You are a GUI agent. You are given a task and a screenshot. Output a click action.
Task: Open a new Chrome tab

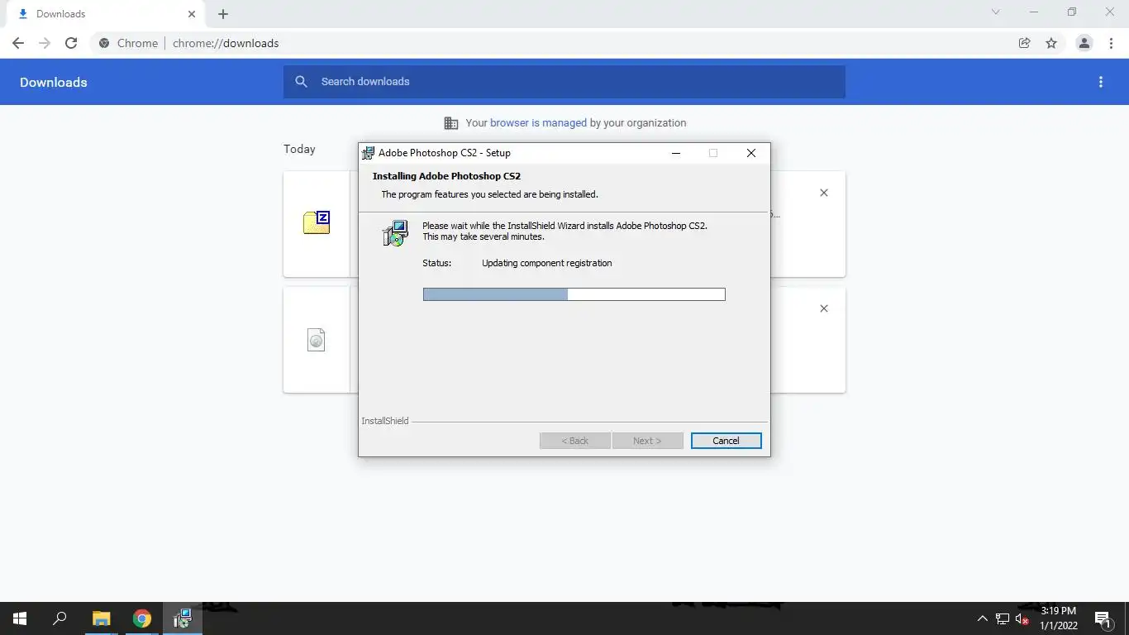tap(223, 14)
